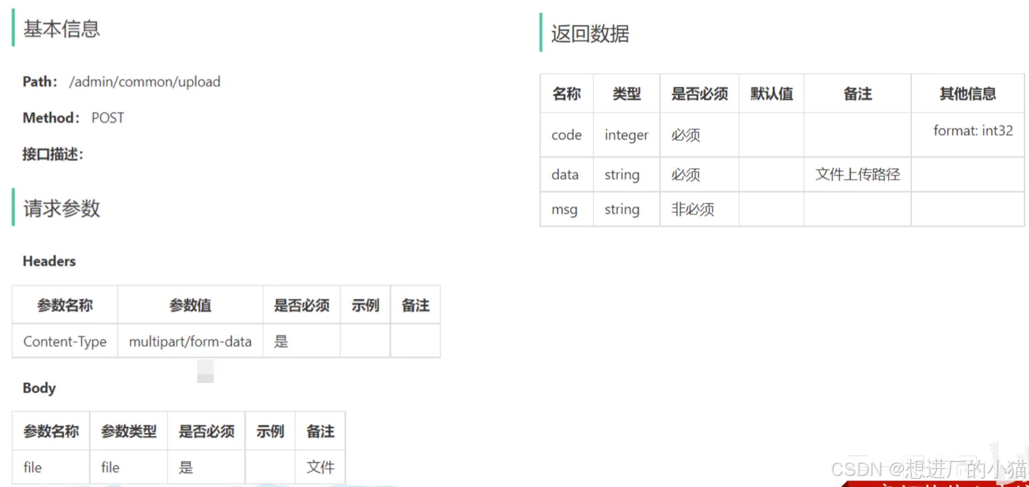
Task: Click the 名称 column header
Action: click(566, 94)
